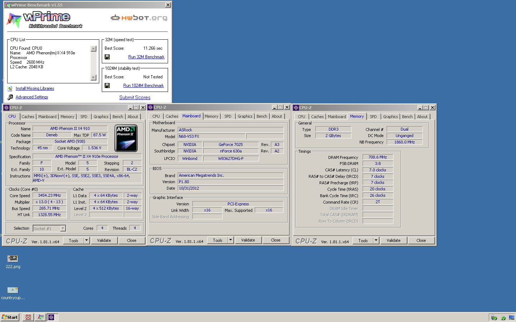Click the CAS# Latency value 7.0 clocks
516x322 pixels.
[378, 170]
